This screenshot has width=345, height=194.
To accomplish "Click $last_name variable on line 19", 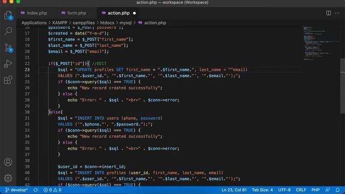I will pos(60,45).
